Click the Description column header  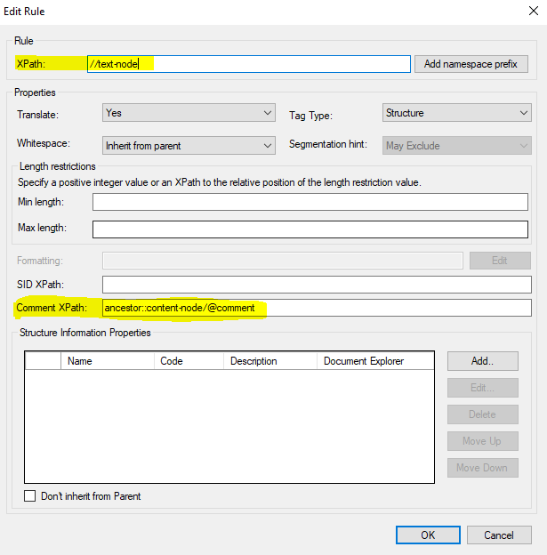pyautogui.click(x=269, y=361)
